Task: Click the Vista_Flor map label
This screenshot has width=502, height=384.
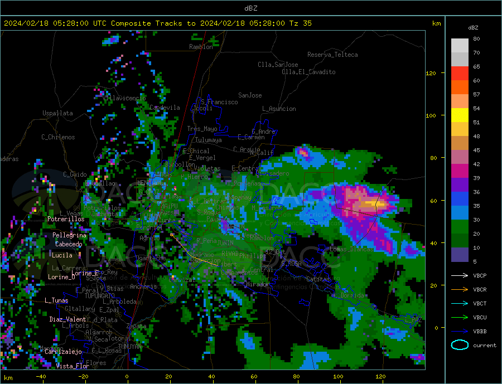Action: click(73, 366)
